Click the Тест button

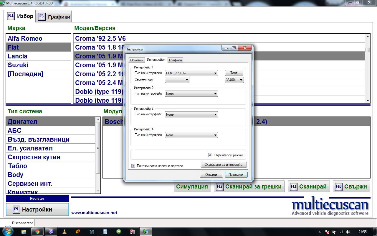pos(234,73)
